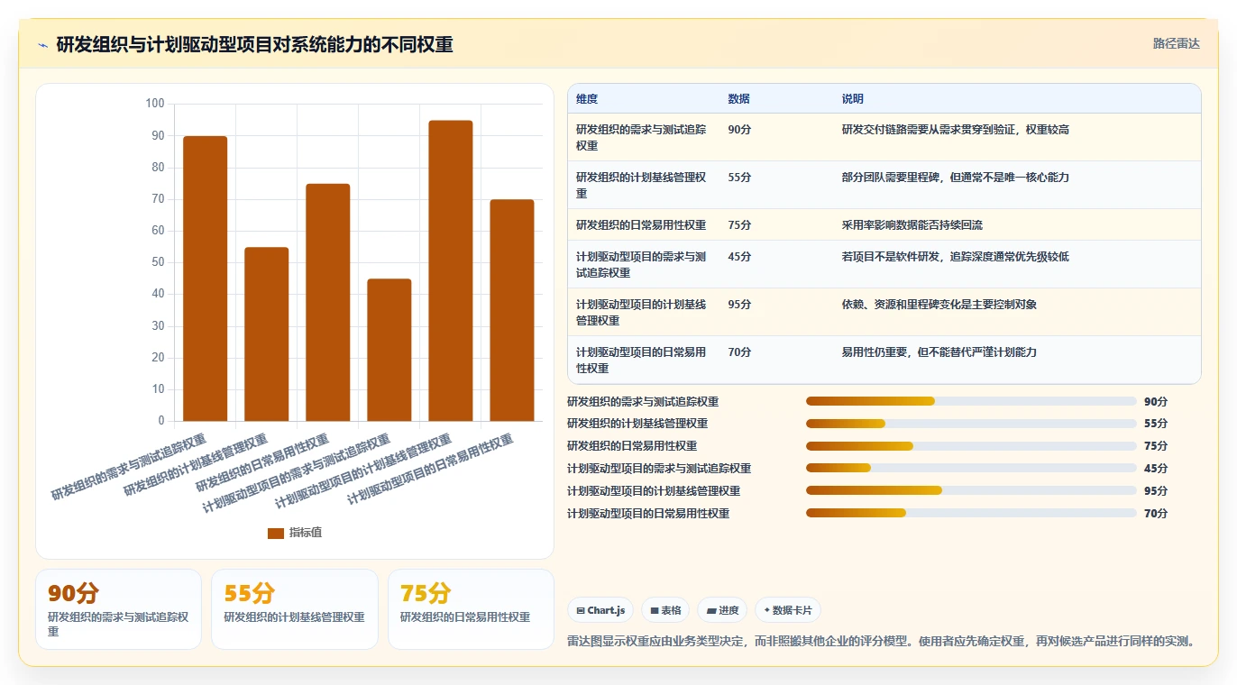Toggle the 指标值 legend item

click(x=295, y=533)
